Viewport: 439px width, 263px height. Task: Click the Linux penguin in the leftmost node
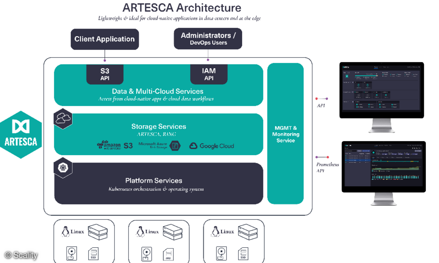(x=66, y=232)
